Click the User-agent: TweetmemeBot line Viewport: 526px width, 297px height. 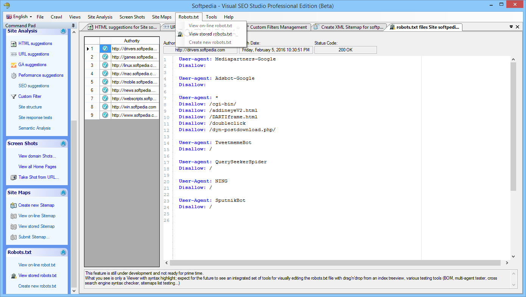pos(215,142)
